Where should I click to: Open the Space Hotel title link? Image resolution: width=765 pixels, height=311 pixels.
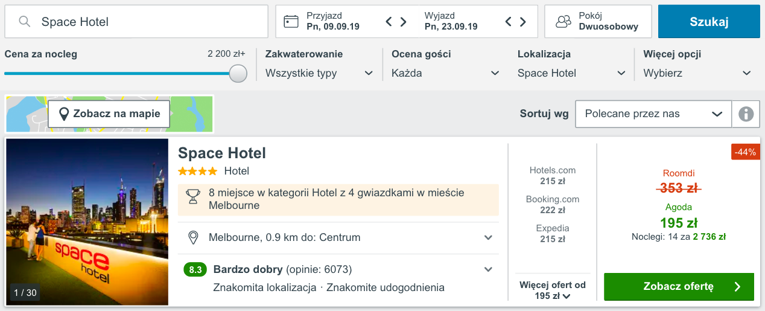(222, 153)
